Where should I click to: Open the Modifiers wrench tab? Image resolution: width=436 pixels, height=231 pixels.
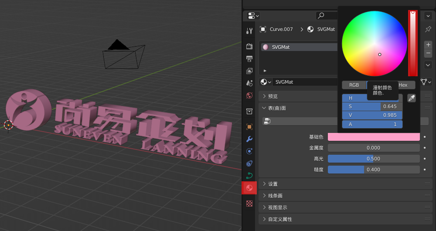tap(249, 139)
